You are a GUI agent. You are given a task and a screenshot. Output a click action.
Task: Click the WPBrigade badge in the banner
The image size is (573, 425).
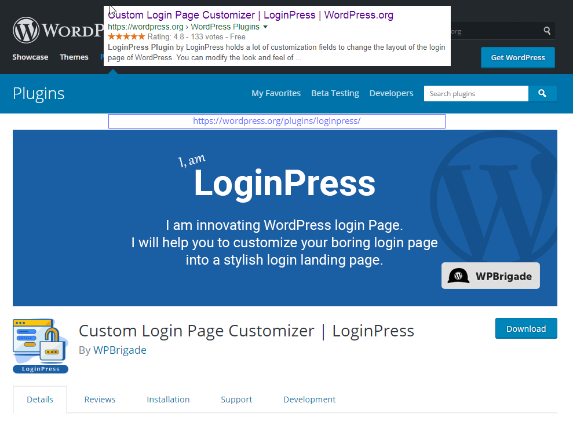[490, 276]
